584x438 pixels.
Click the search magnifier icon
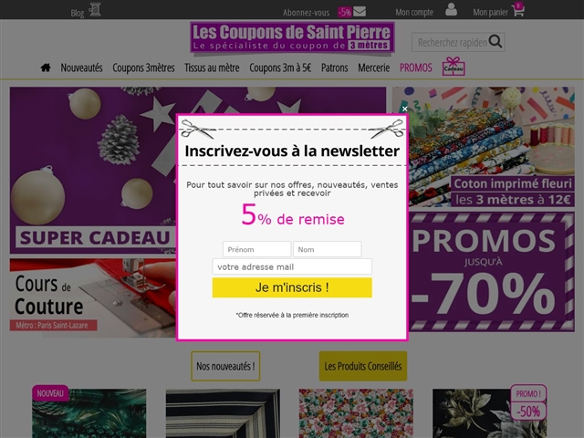(x=495, y=41)
